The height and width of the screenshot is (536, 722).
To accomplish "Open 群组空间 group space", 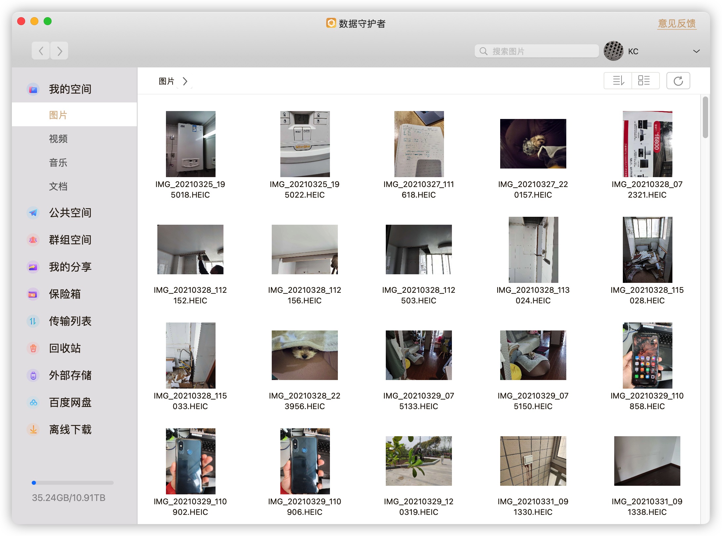I will pyautogui.click(x=70, y=240).
